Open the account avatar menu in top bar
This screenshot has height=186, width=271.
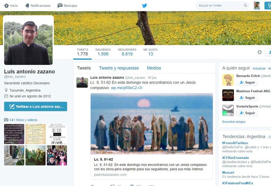(x=257, y=6)
